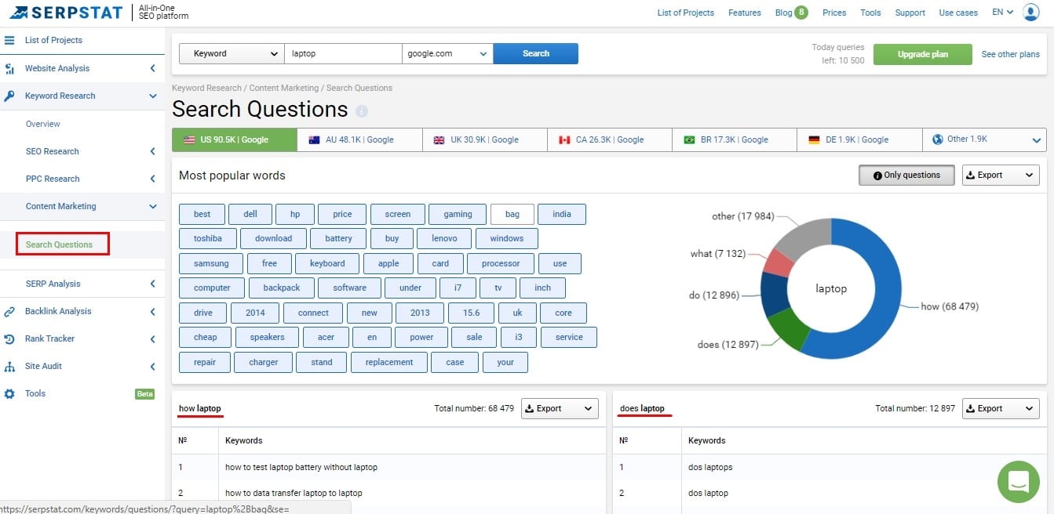
Task: Toggle the 'gaming' word filter tag
Action: (x=458, y=214)
